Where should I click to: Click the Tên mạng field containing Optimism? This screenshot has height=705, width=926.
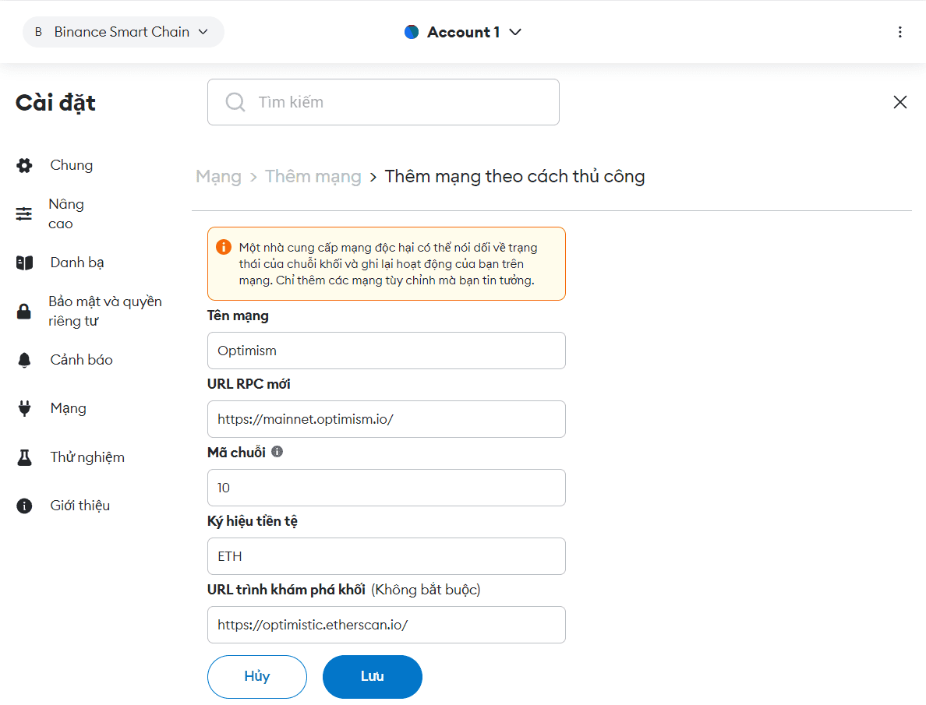(386, 351)
